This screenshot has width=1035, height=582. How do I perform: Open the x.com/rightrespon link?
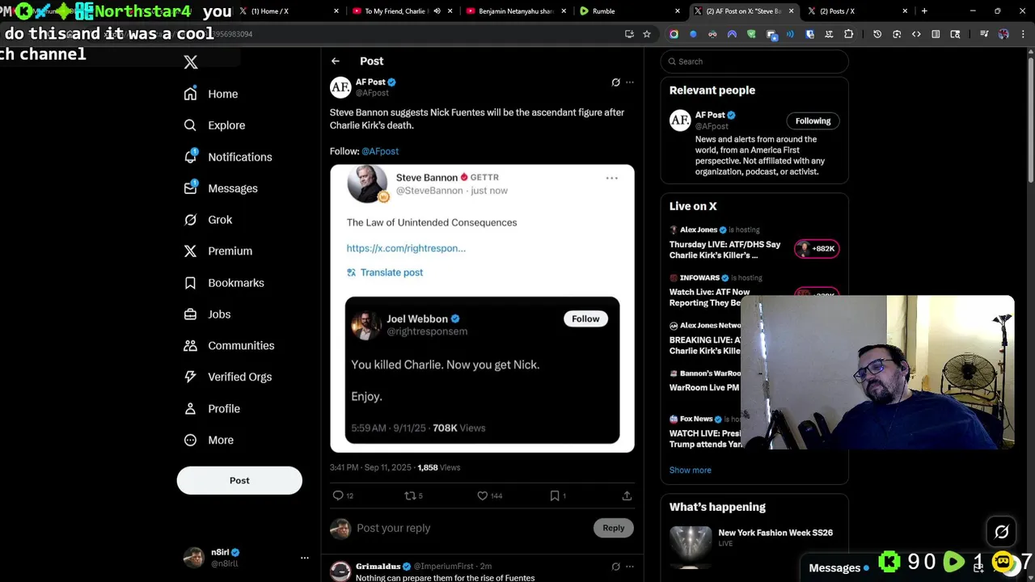tap(406, 248)
